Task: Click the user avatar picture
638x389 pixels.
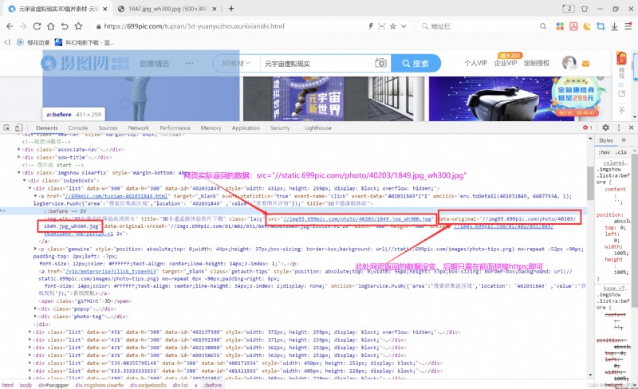Action: 569,63
